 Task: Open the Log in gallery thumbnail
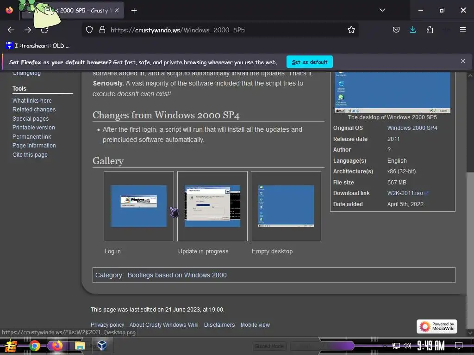[x=139, y=206]
